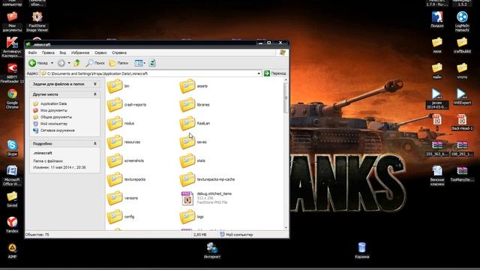Select the resources folder
The height and width of the screenshot is (270, 480).
tap(124, 142)
